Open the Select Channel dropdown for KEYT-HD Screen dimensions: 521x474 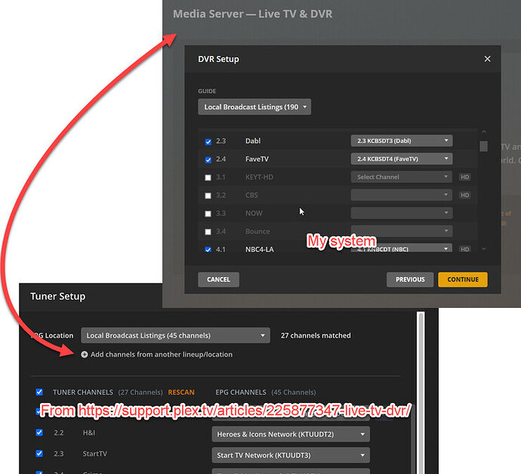pyautogui.click(x=402, y=177)
